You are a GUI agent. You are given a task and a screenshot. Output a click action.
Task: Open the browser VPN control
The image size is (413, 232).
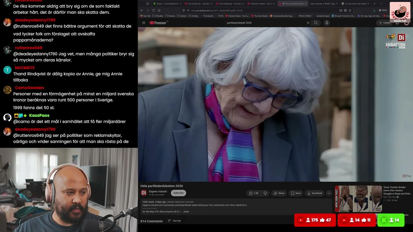coord(382,10)
